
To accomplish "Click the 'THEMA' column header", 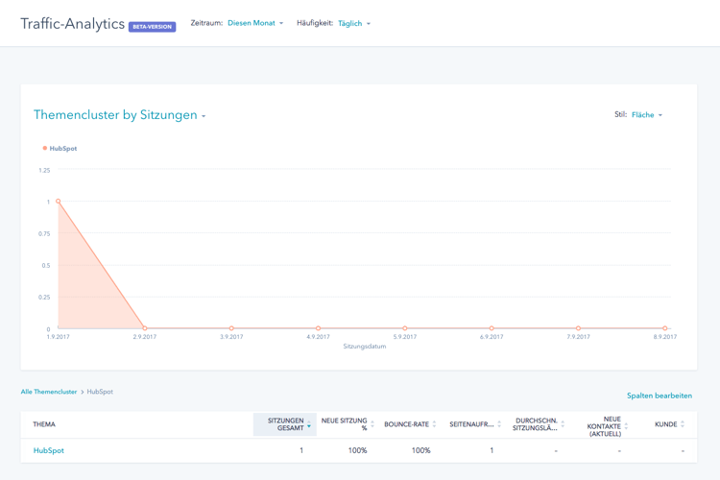I will point(44,424).
